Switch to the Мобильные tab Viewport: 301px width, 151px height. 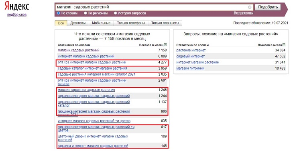point(101,23)
